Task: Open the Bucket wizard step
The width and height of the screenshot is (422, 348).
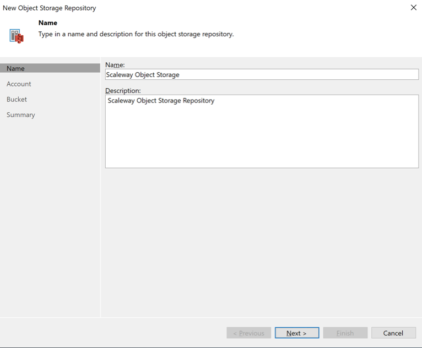Action: pos(17,99)
